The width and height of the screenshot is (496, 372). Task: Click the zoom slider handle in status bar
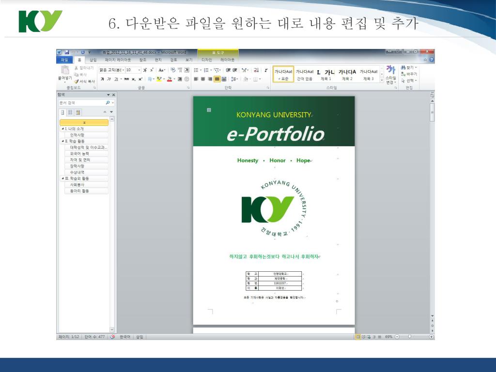(410, 337)
